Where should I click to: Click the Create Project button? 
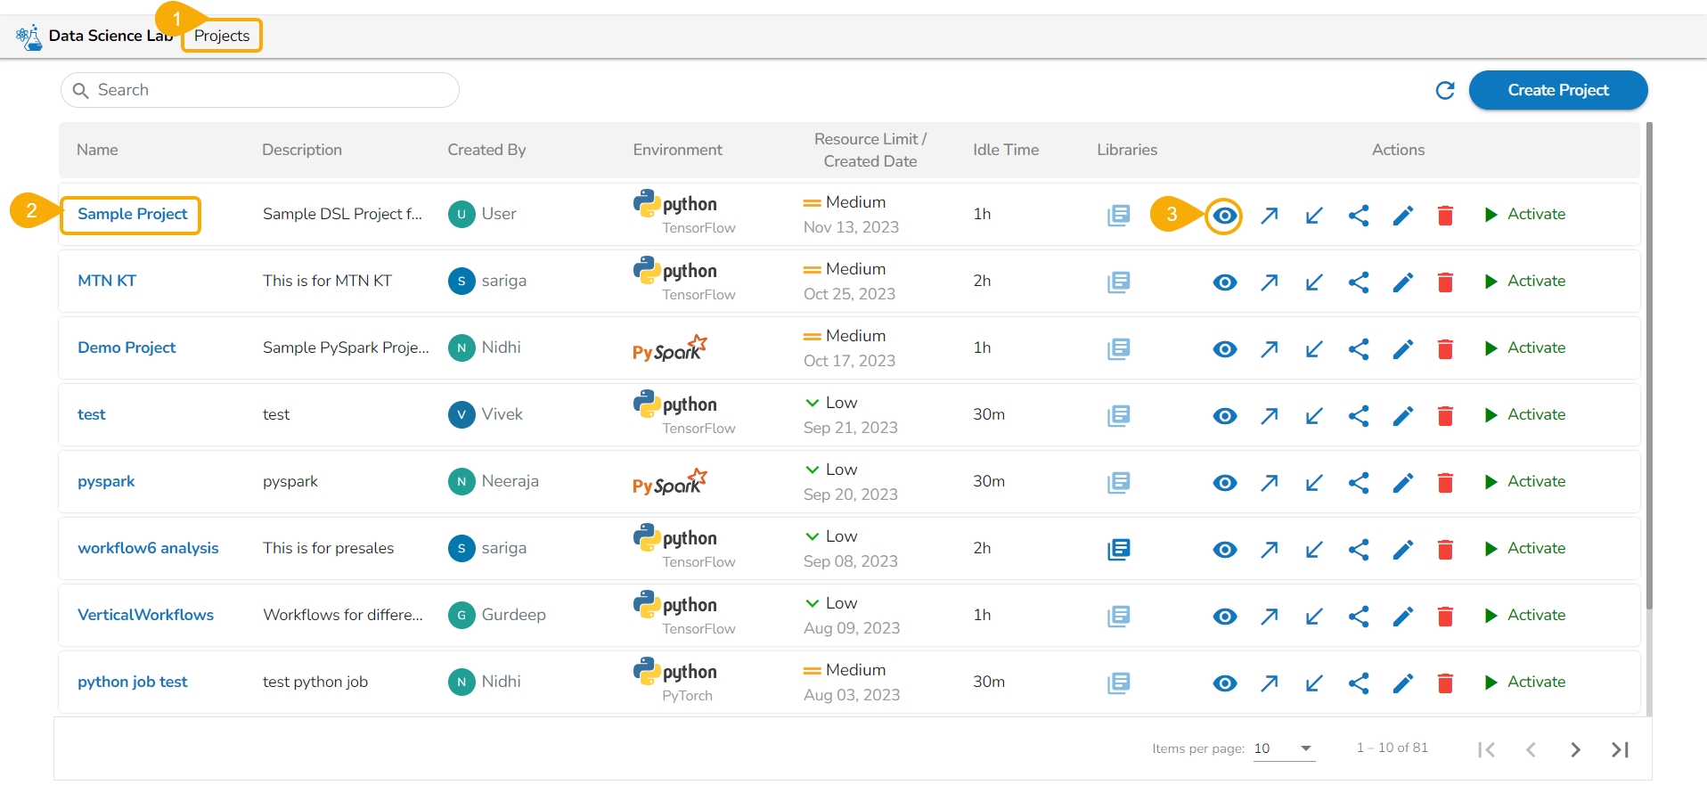coord(1557,90)
